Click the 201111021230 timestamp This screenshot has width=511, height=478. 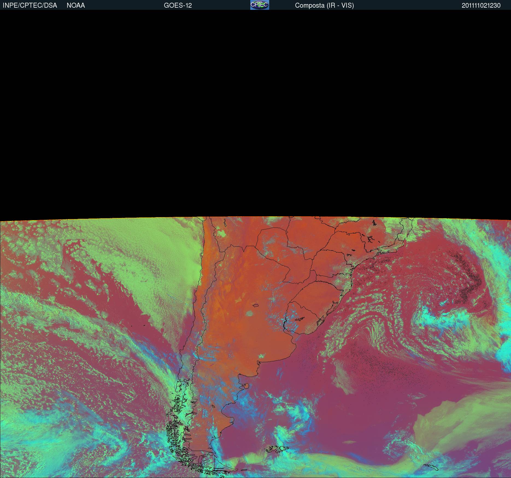pyautogui.click(x=481, y=5)
